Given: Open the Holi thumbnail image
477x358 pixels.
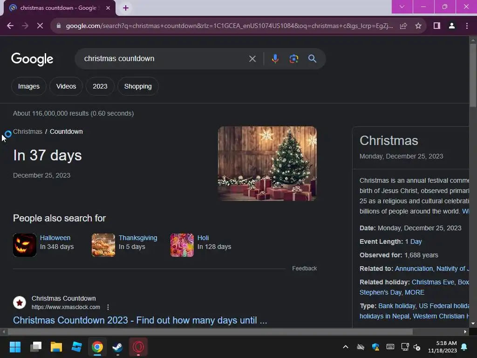Looking at the screenshot, I should click(182, 245).
